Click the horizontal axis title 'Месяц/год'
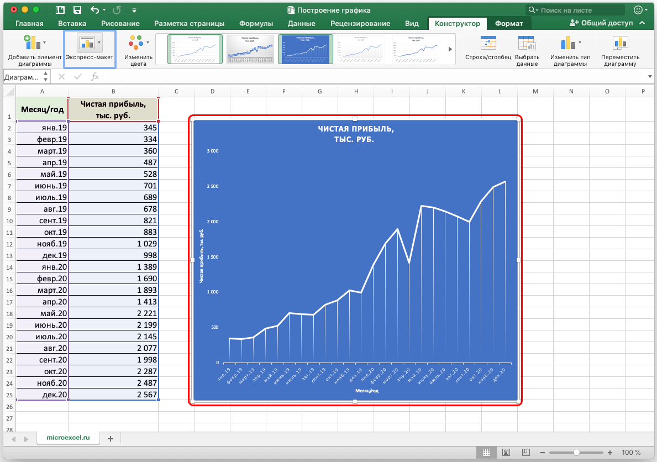 click(367, 391)
